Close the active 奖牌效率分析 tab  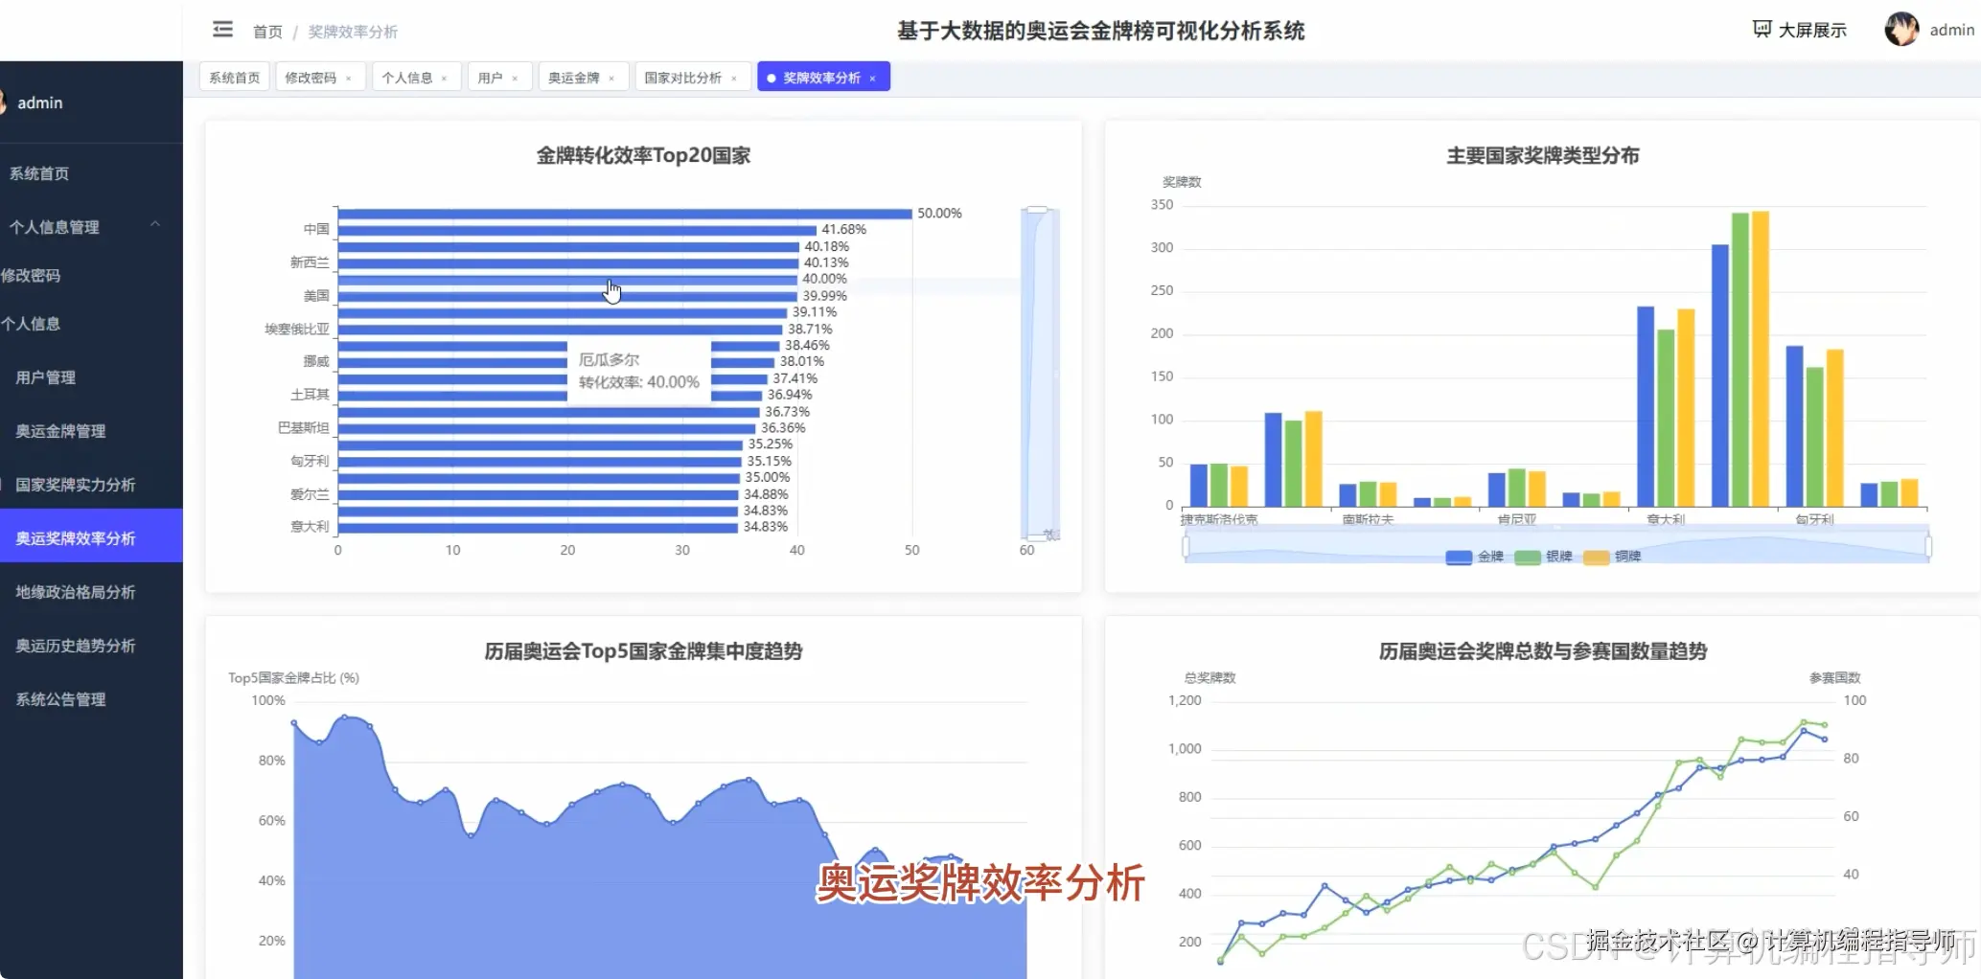tap(873, 79)
